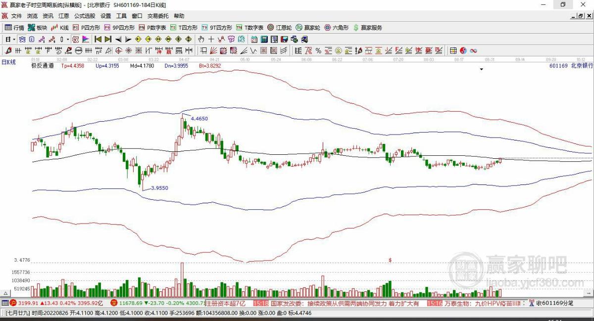Click the 权 adjustment icon
This screenshot has height=321, width=594.
[76, 39]
